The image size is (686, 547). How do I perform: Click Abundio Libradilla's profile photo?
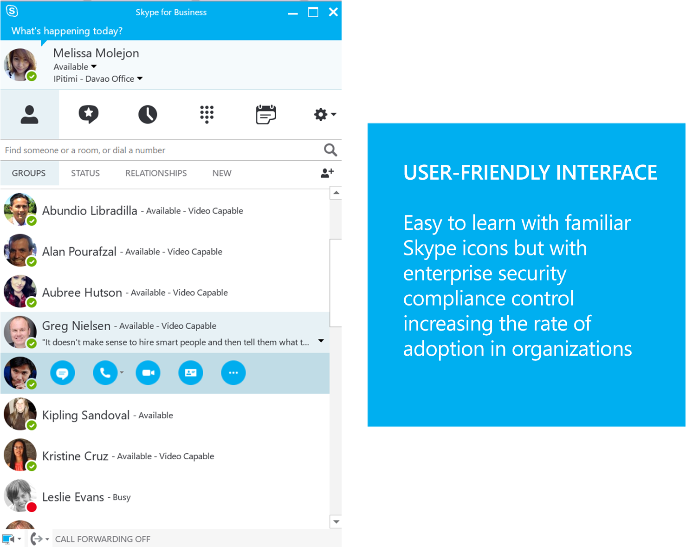click(x=20, y=209)
